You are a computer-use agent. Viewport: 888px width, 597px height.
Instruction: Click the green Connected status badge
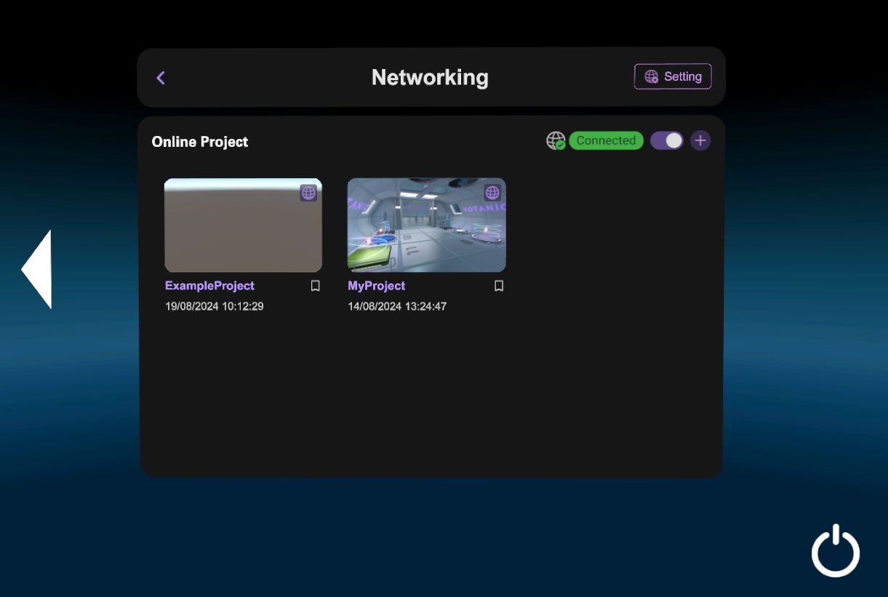click(606, 140)
